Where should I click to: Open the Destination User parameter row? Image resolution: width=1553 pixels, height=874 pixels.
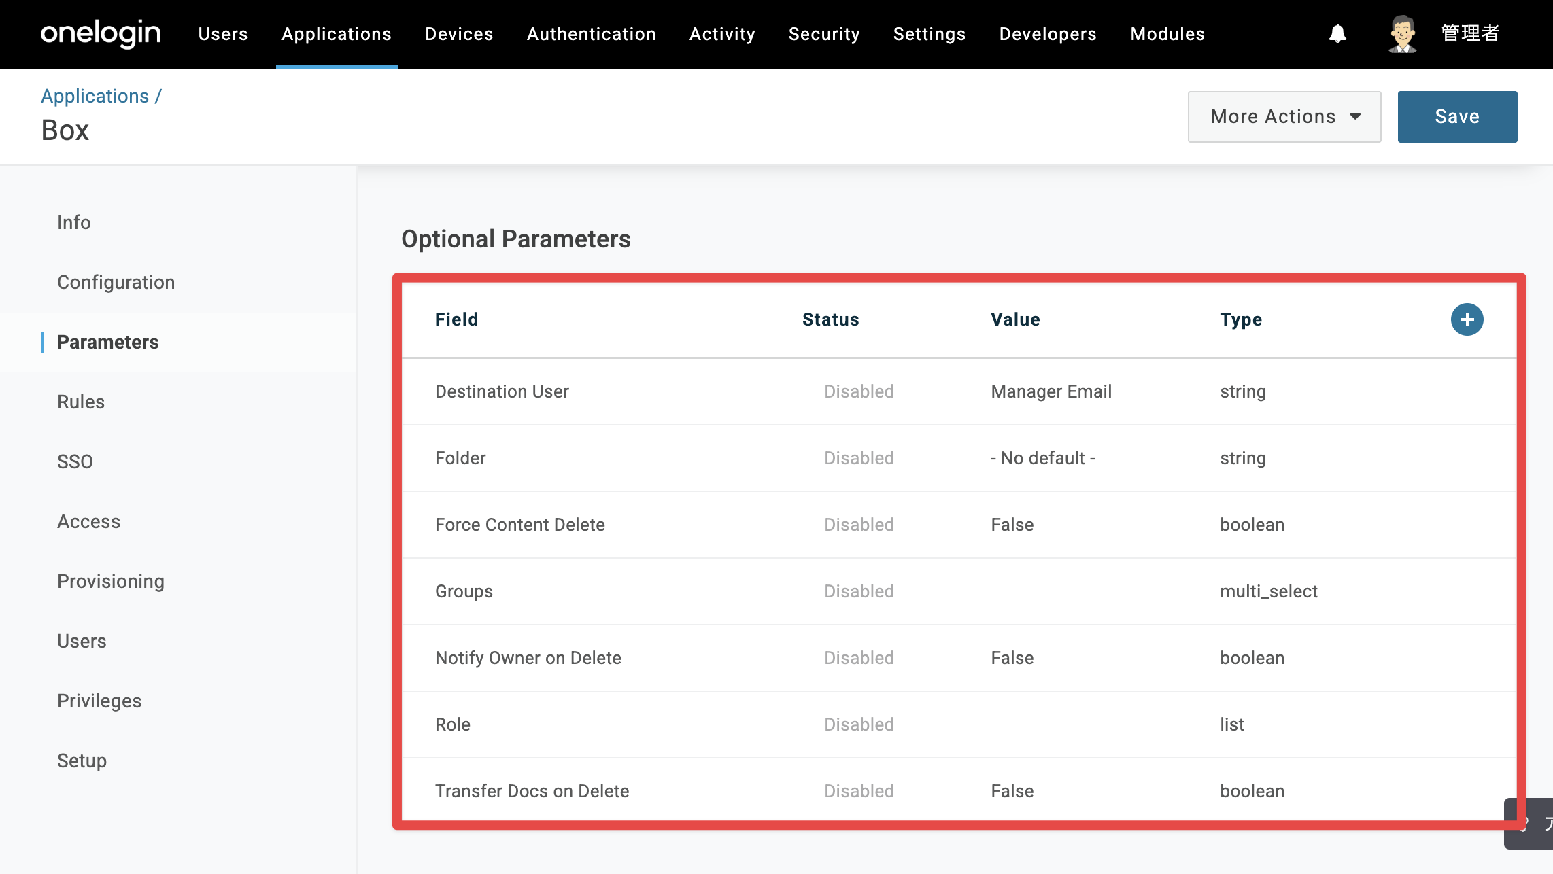pyautogui.click(x=959, y=391)
